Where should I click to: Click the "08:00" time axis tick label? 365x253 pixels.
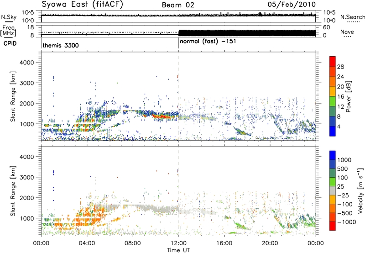(132, 243)
